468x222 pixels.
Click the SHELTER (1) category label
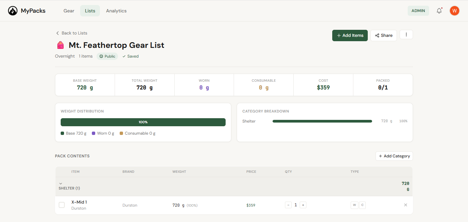69,188
